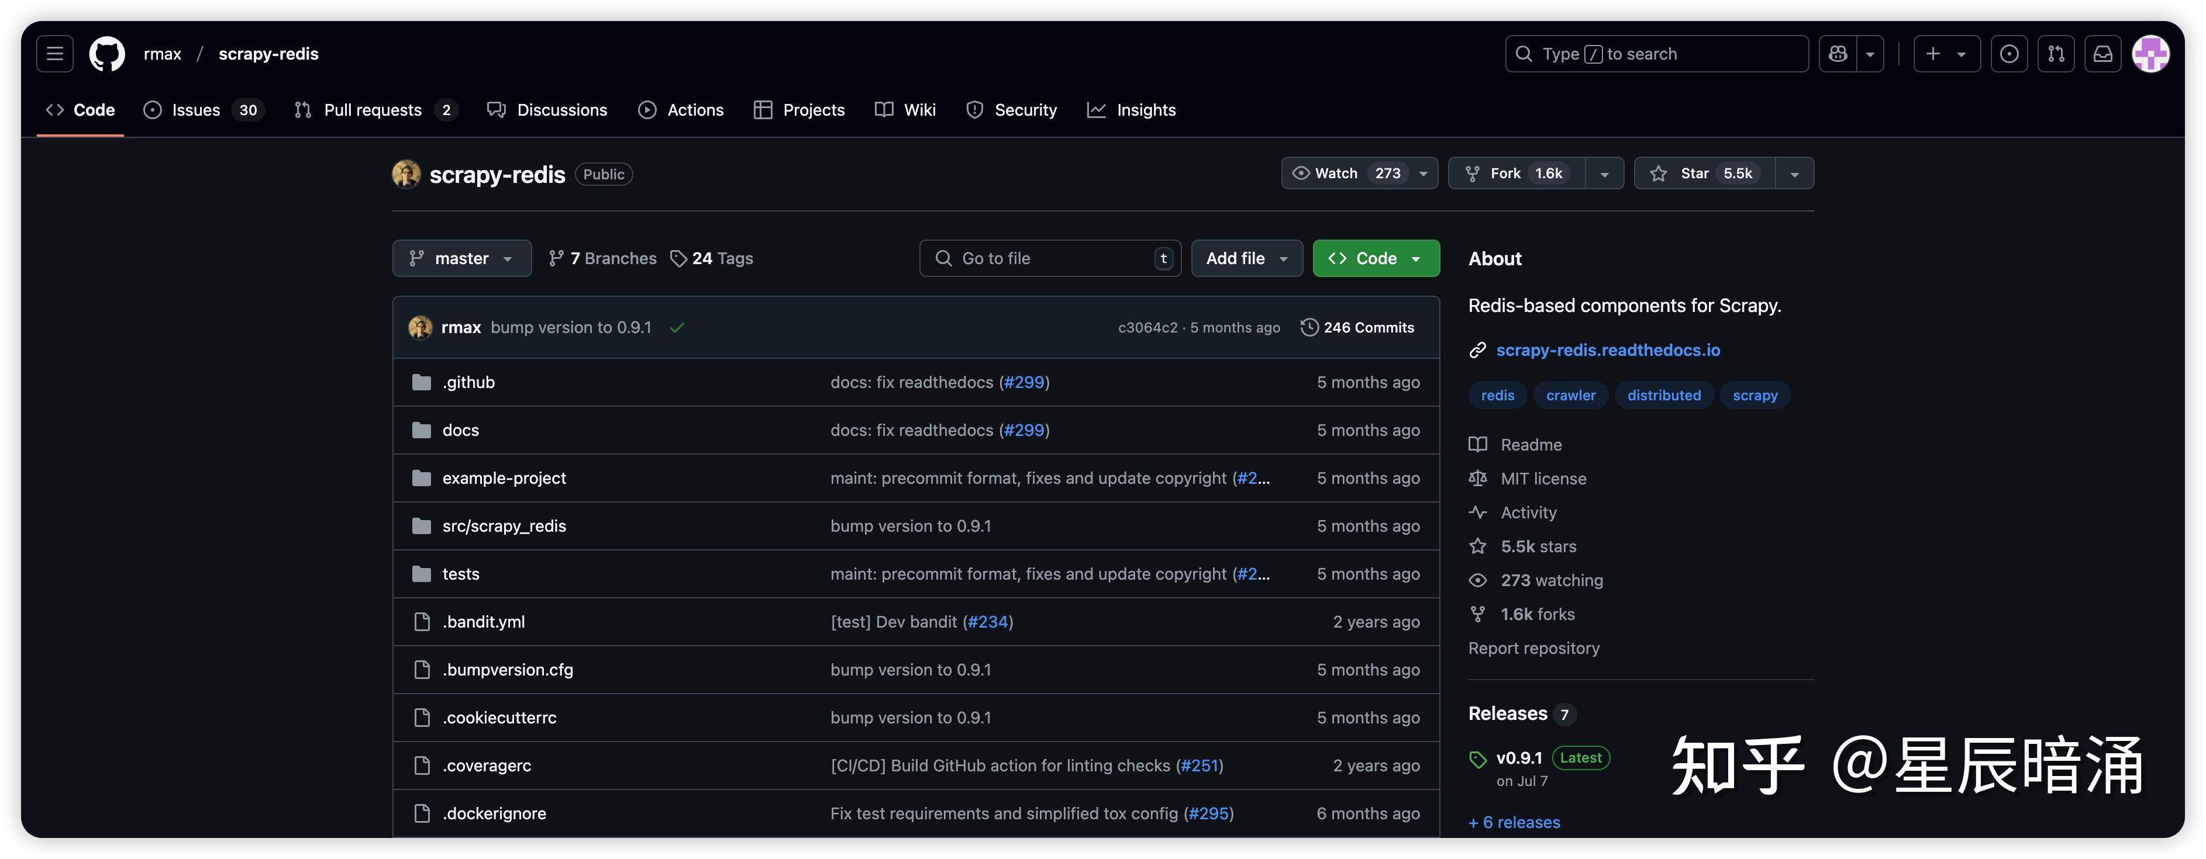Open + 6 releases link
The width and height of the screenshot is (2206, 859).
click(1514, 823)
